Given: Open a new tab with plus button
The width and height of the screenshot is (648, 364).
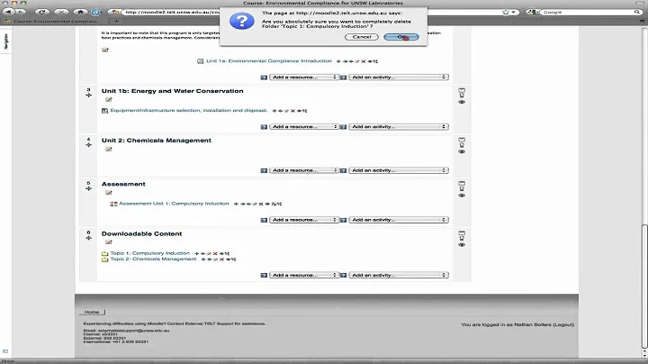Looking at the screenshot, I should (116, 21).
